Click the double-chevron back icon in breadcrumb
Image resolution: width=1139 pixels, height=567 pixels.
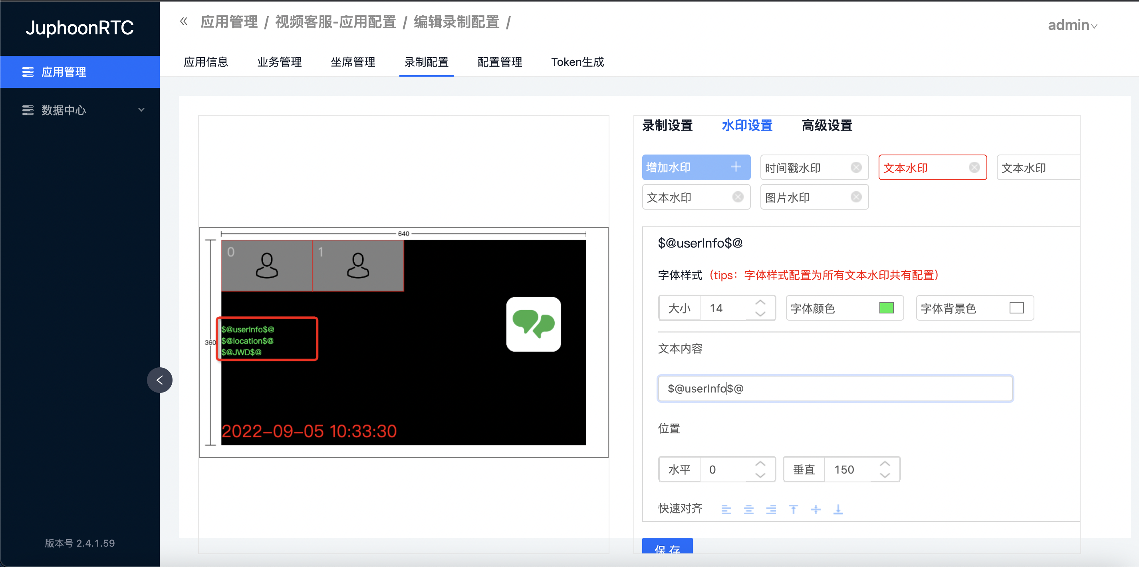click(x=184, y=21)
